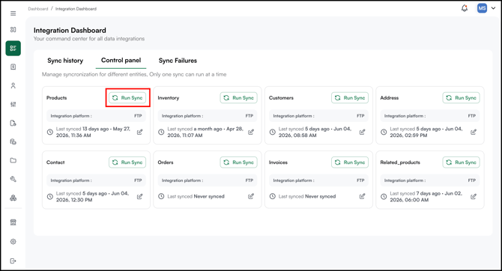Open the user profile sidebar icon

pyautogui.click(x=13, y=86)
